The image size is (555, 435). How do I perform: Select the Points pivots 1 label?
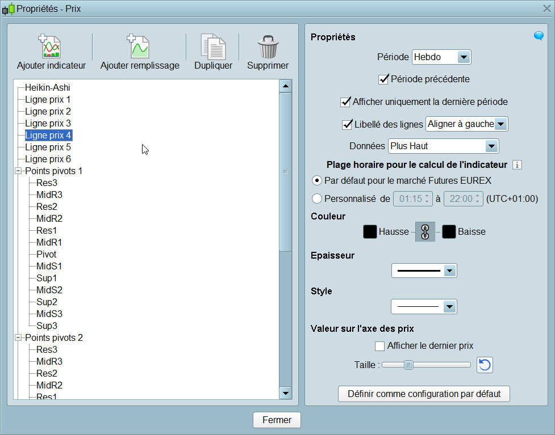click(54, 171)
